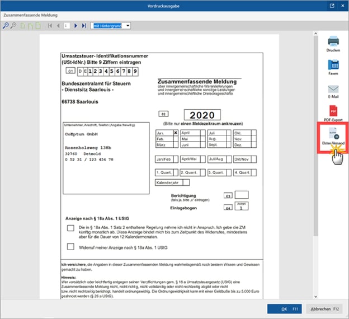Image resolution: width=349 pixels, height=319 pixels.
Task: Zoom in with the magnifier plus icon
Action: [6, 26]
